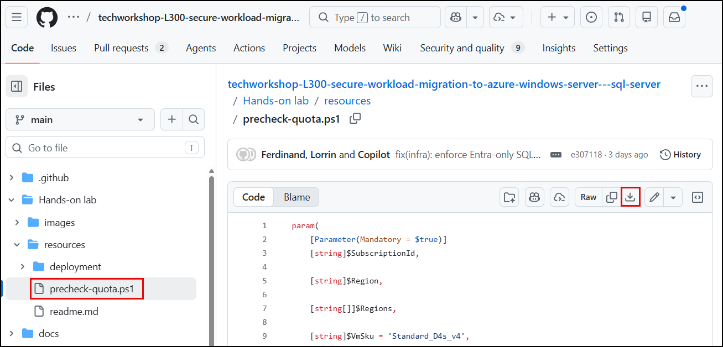Screen dimensions: 723x347
Task: Search files using magnifier button
Action: click(x=194, y=119)
